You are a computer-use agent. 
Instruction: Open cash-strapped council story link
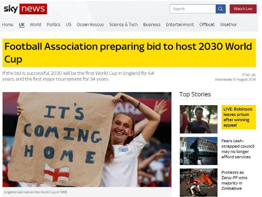[238, 149]
